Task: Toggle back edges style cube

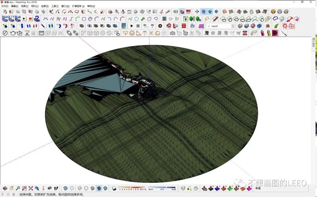Action: [x=72, y=188]
